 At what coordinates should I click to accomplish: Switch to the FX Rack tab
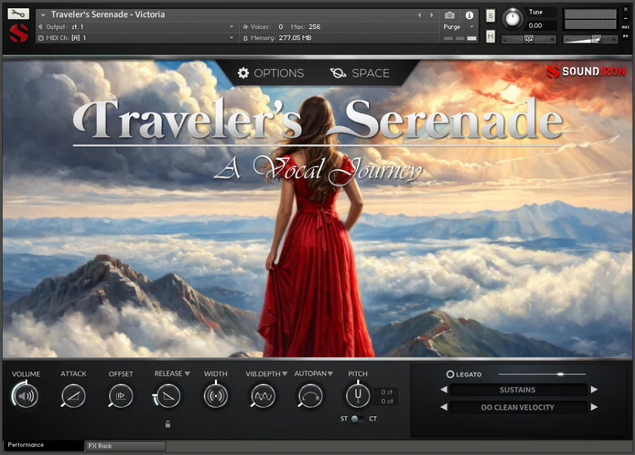126,446
